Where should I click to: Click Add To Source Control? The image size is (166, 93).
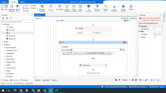139,87
